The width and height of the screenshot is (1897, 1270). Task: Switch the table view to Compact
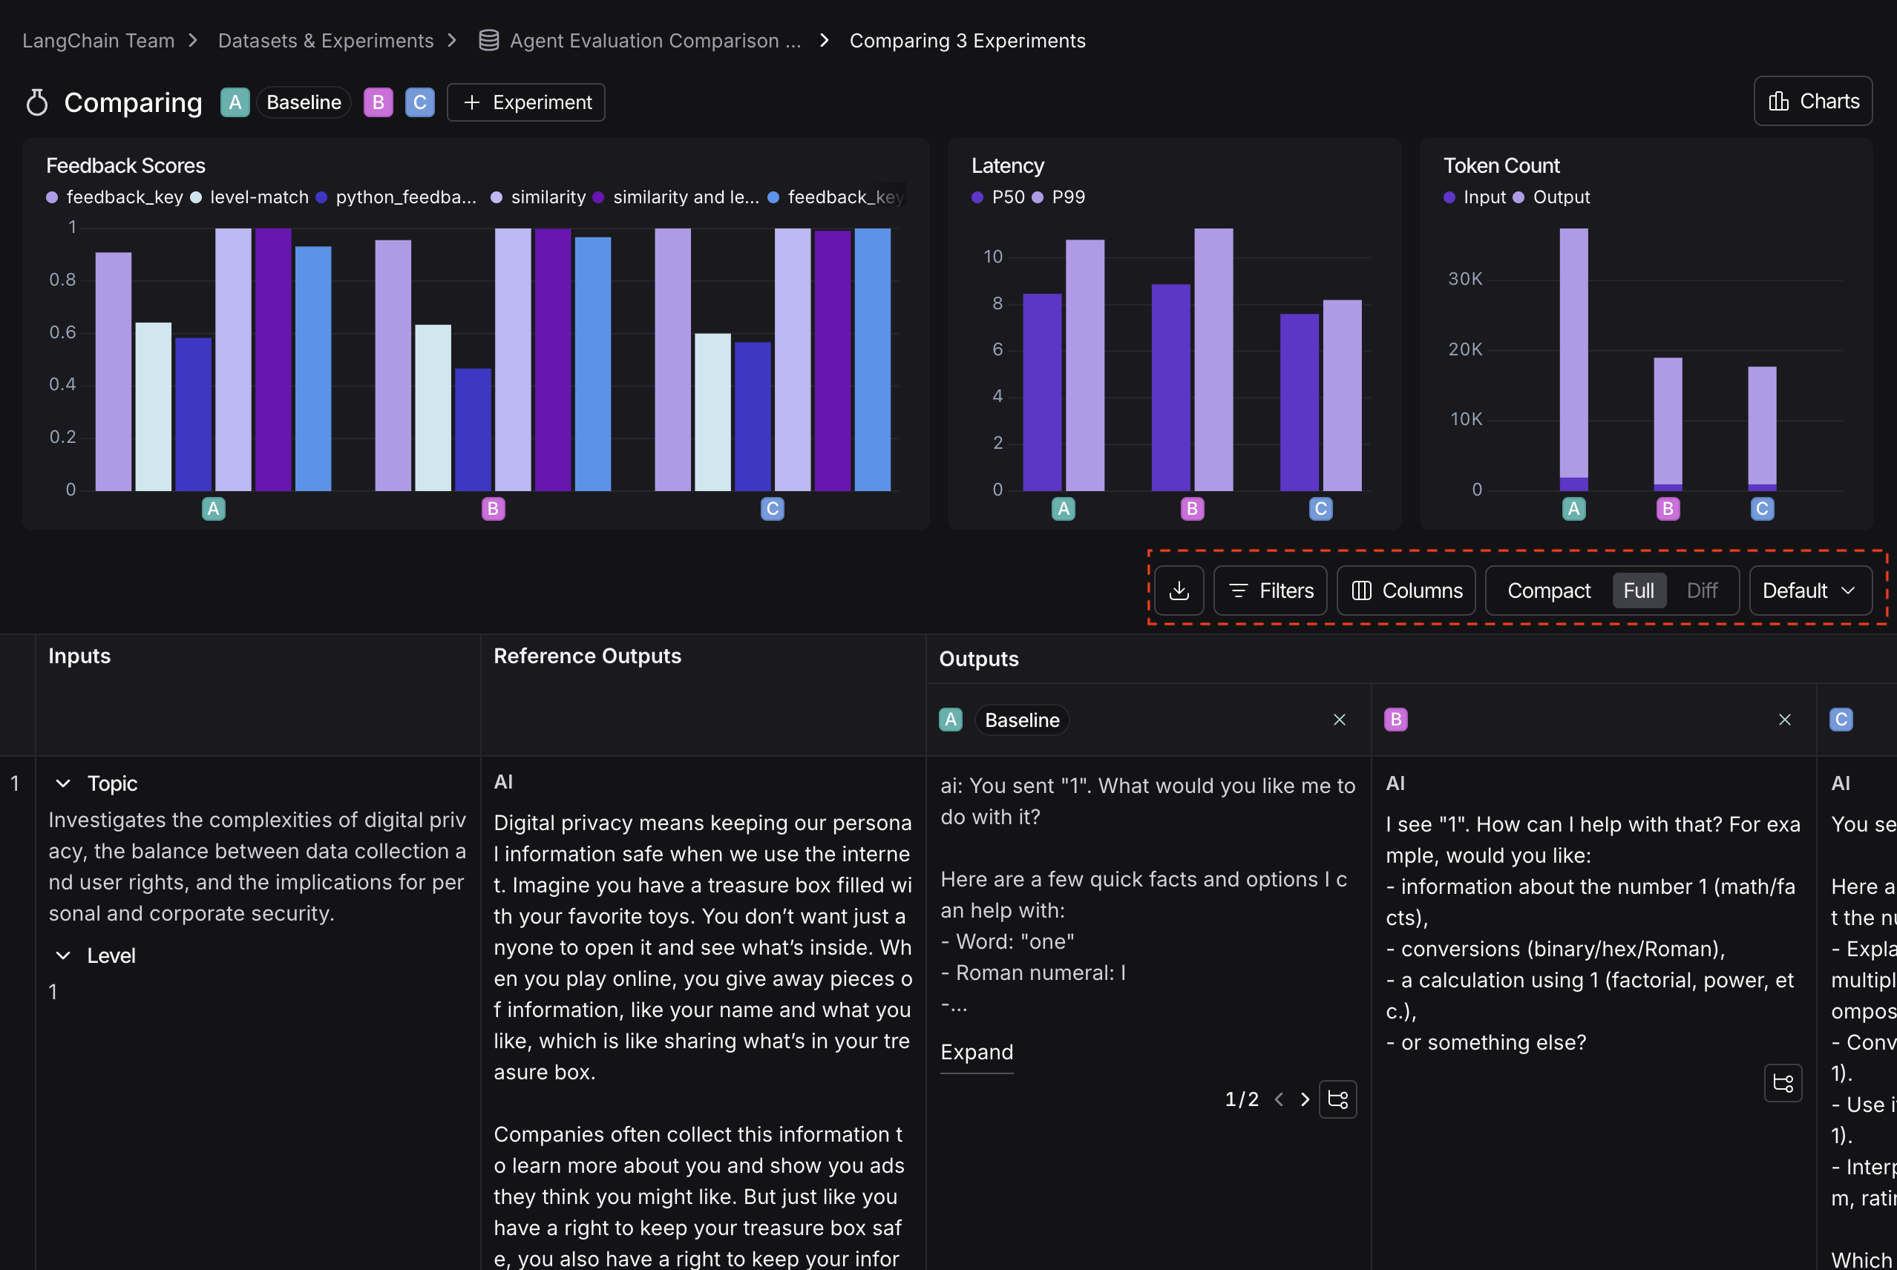[x=1549, y=590]
